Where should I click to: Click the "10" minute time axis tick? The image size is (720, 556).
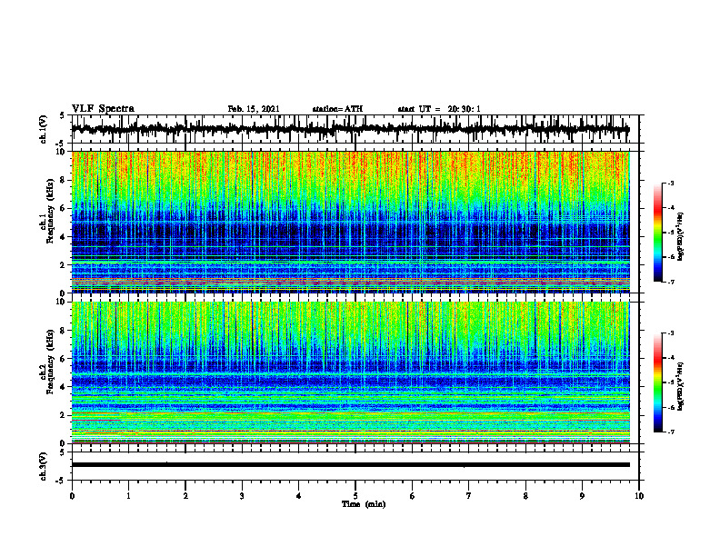click(x=639, y=496)
